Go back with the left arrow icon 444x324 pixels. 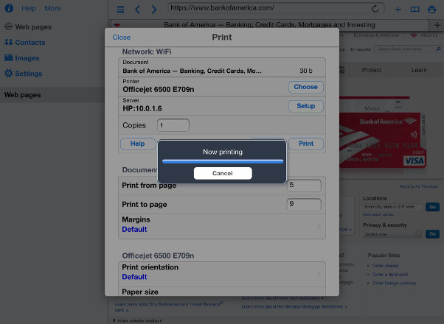click(x=137, y=10)
